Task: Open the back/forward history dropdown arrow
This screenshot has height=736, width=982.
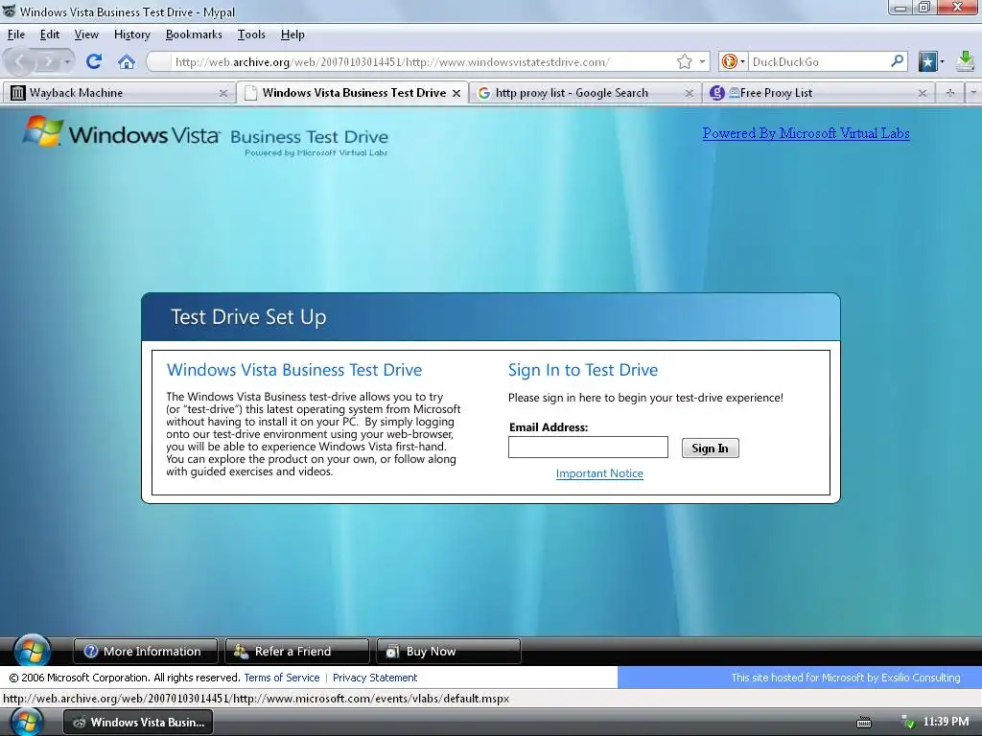Action: click(67, 61)
